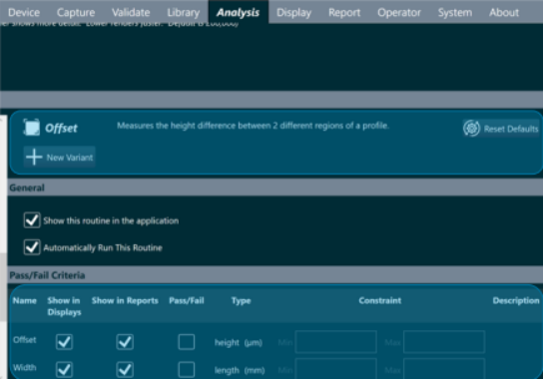Click the plus icon for New Variant

(34, 158)
